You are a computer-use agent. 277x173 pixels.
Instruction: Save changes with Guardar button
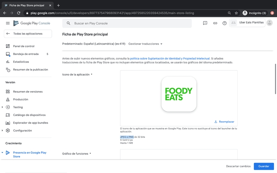[x=263, y=166]
